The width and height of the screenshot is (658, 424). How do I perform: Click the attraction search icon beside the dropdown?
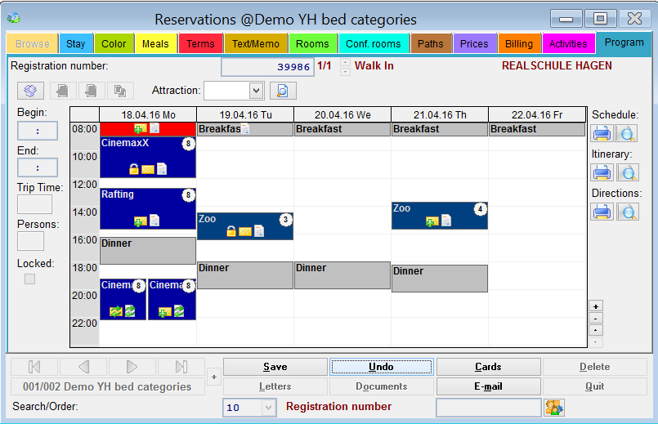[283, 91]
